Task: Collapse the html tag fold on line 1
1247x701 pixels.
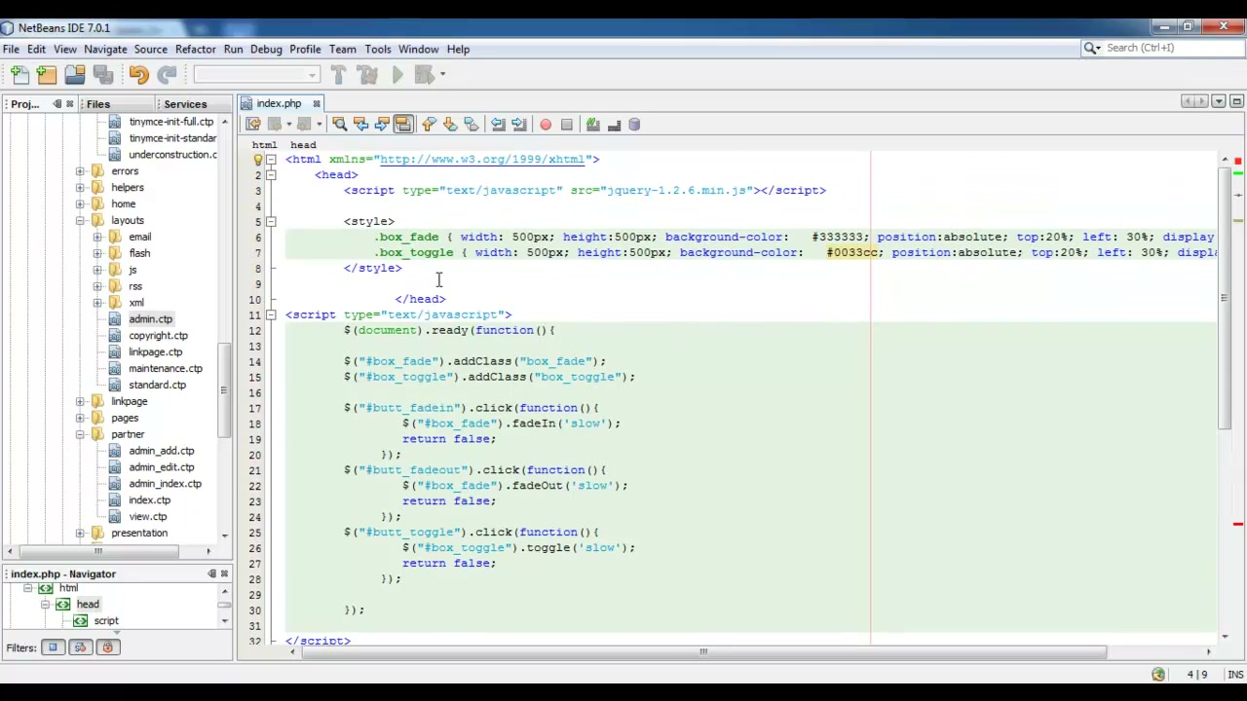Action: pyautogui.click(x=271, y=159)
